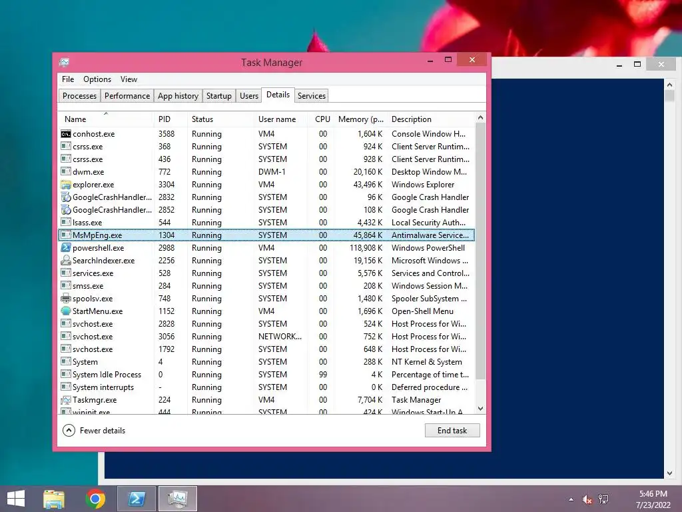Click the PowerShell window scroll down arrow
The width and height of the screenshot is (682, 512).
pyautogui.click(x=669, y=473)
